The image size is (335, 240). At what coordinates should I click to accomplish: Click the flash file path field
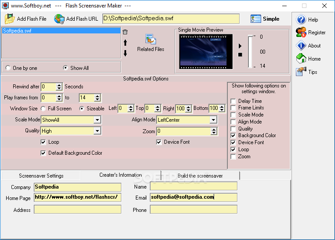(171, 18)
